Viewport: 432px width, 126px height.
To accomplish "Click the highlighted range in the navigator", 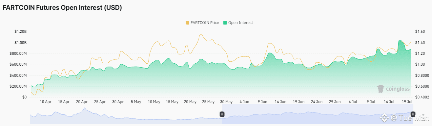I will click(x=317, y=114).
